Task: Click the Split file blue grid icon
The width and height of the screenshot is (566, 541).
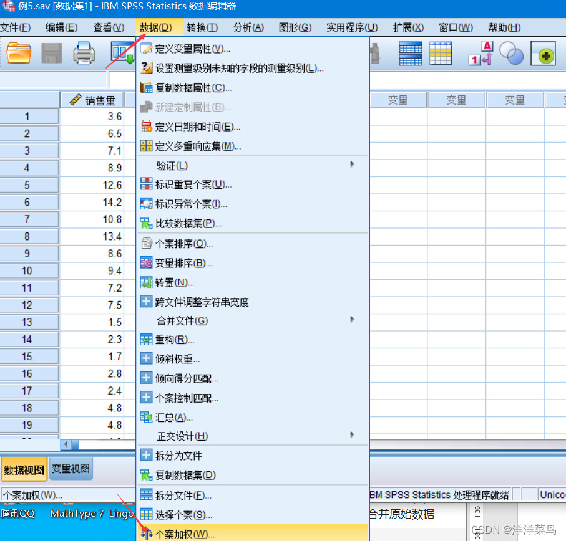Action: (411, 54)
